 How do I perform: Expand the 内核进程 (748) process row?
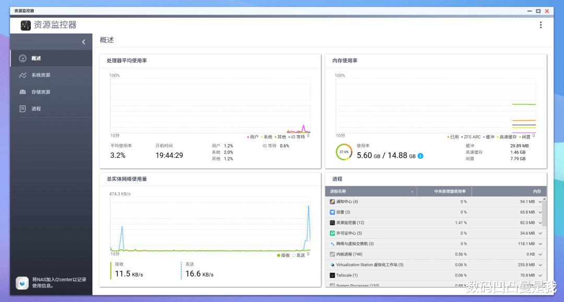coord(540,254)
